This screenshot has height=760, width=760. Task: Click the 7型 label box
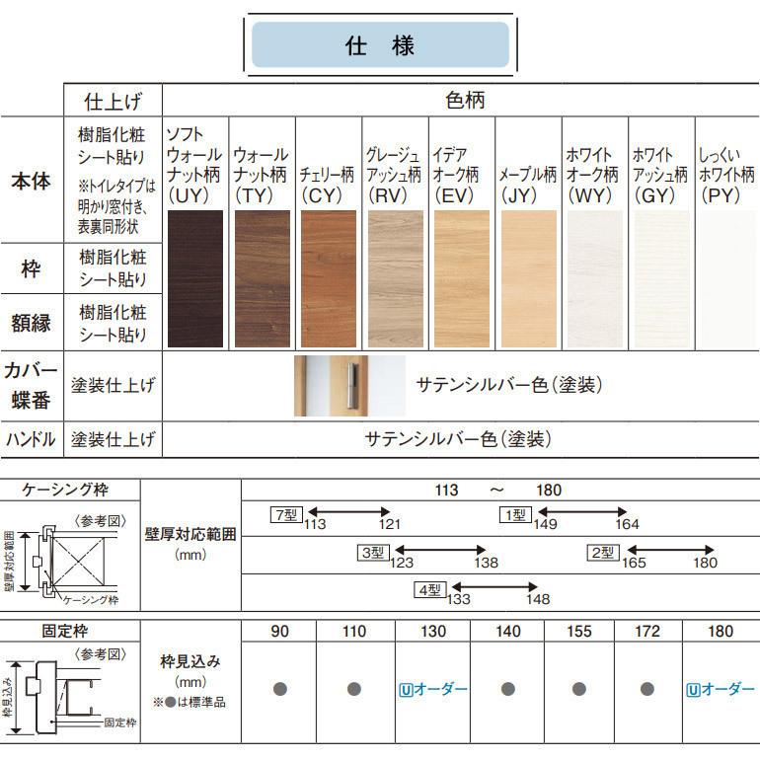[x=286, y=514]
